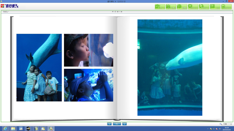Expand the 113% zoom level dropdown
Image resolution: width=234 pixels, height=131 pixels.
(x=231, y=124)
